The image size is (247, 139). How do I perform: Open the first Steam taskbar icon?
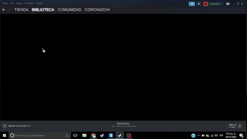pyautogui.click(x=102, y=136)
